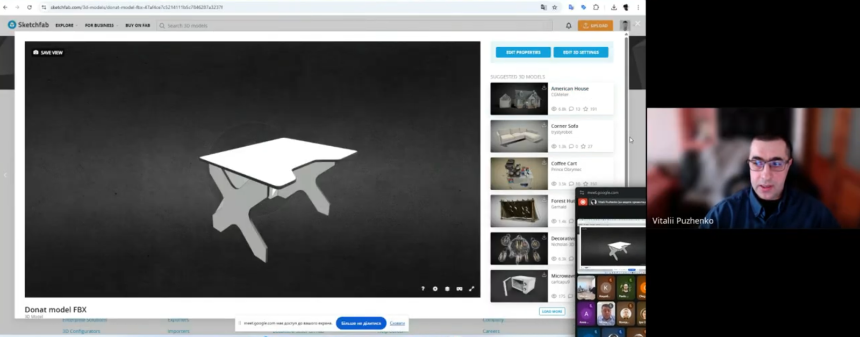Open viewer settings gear icon
Image resolution: width=860 pixels, height=337 pixels.
coord(435,289)
